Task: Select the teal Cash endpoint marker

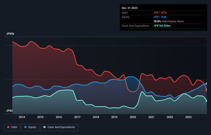Action: click(207, 101)
